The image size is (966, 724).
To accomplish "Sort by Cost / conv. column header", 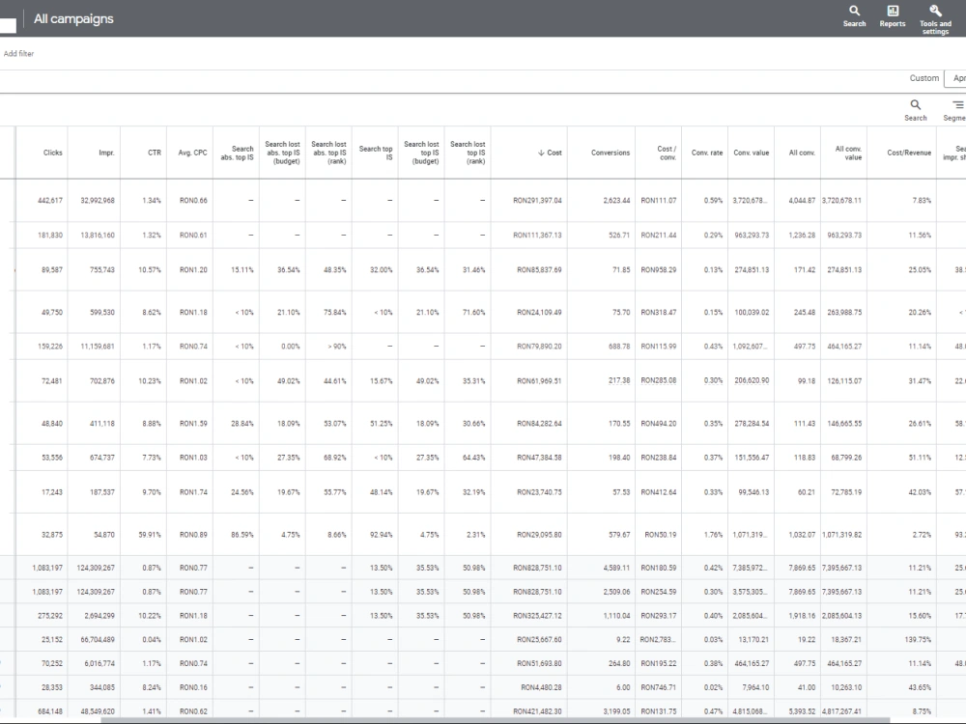I will [x=666, y=153].
